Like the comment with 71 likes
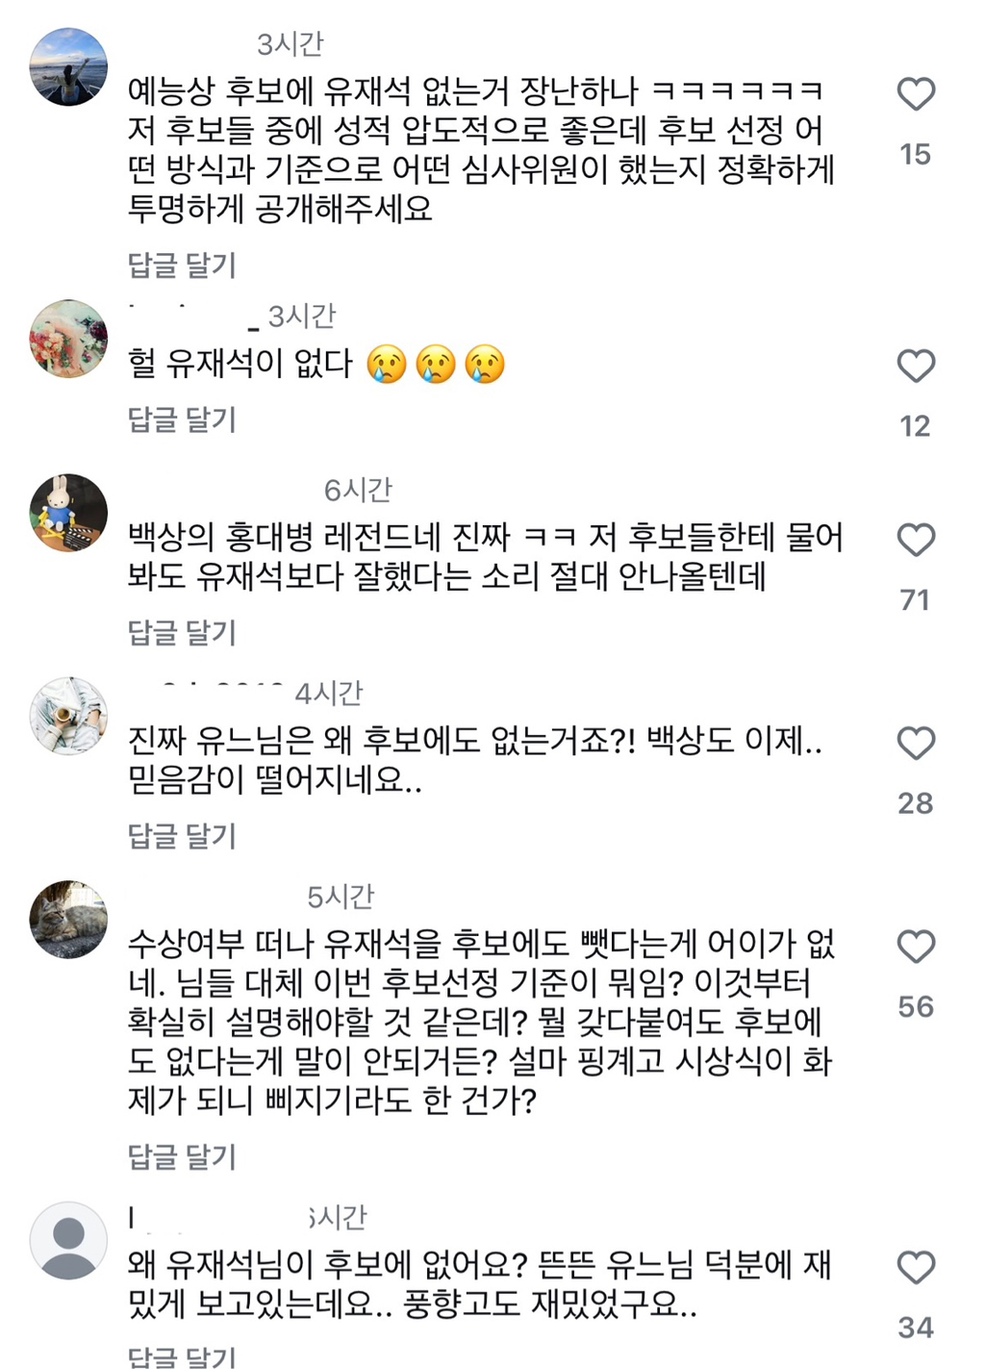This screenshot has width=985, height=1369. [x=916, y=540]
